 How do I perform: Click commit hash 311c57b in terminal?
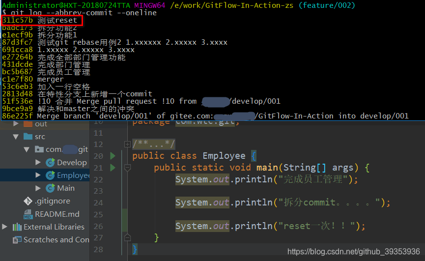tap(17, 20)
